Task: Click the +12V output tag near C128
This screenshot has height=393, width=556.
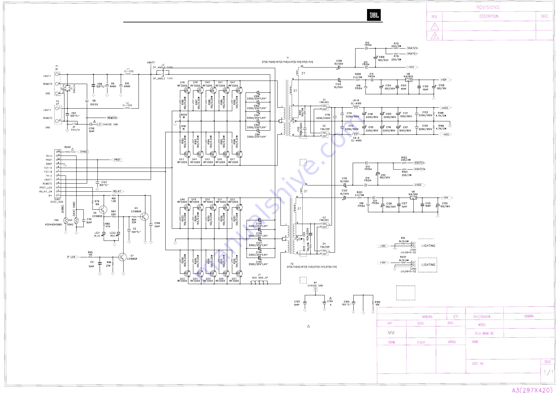Action: coord(445,80)
